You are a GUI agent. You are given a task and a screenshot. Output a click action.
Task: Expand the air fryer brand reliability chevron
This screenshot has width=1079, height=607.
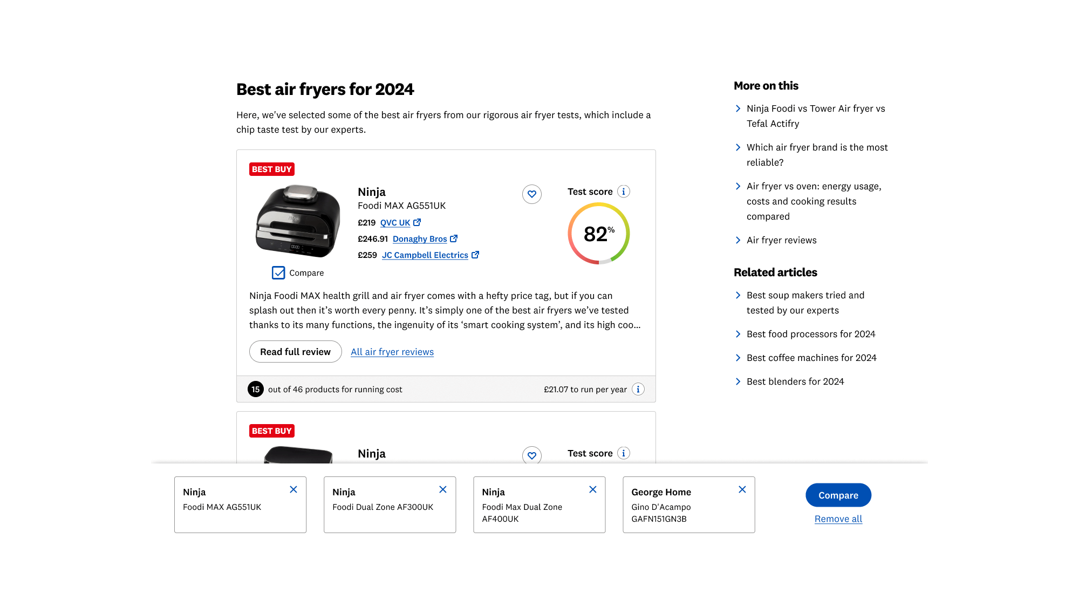(x=738, y=147)
